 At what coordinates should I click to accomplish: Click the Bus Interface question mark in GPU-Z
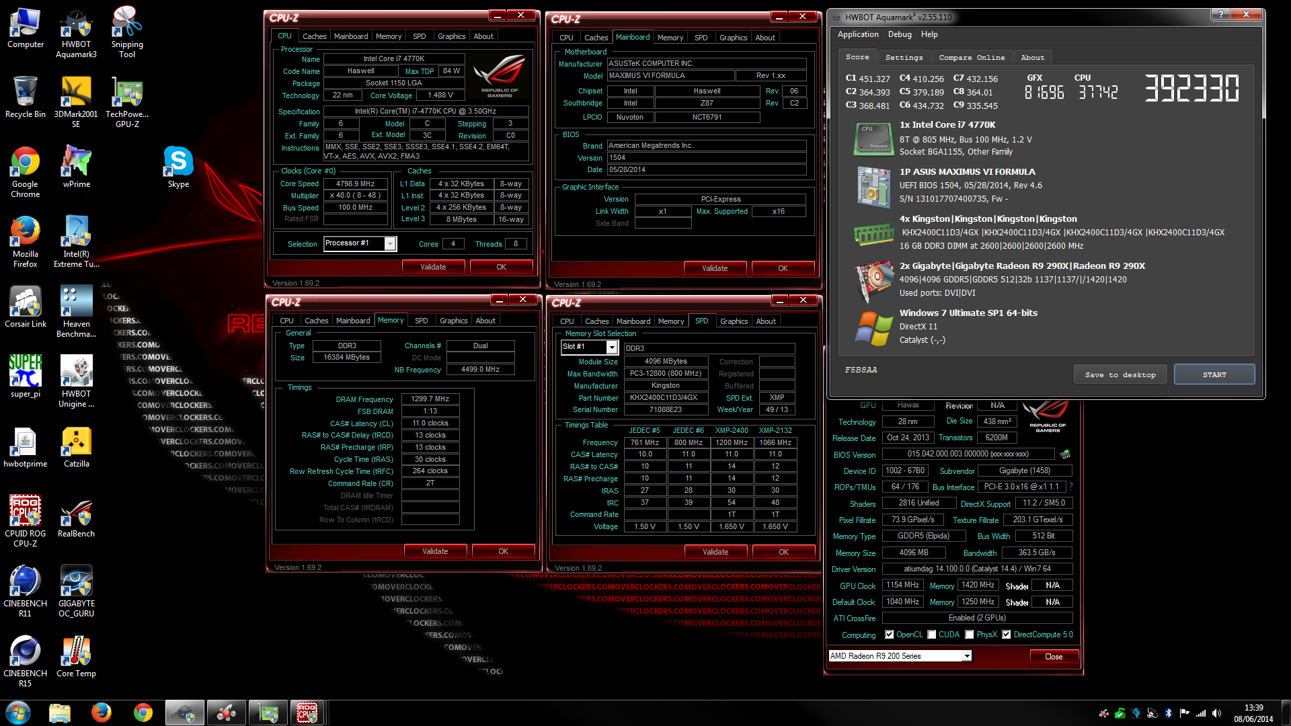pyautogui.click(x=1070, y=487)
